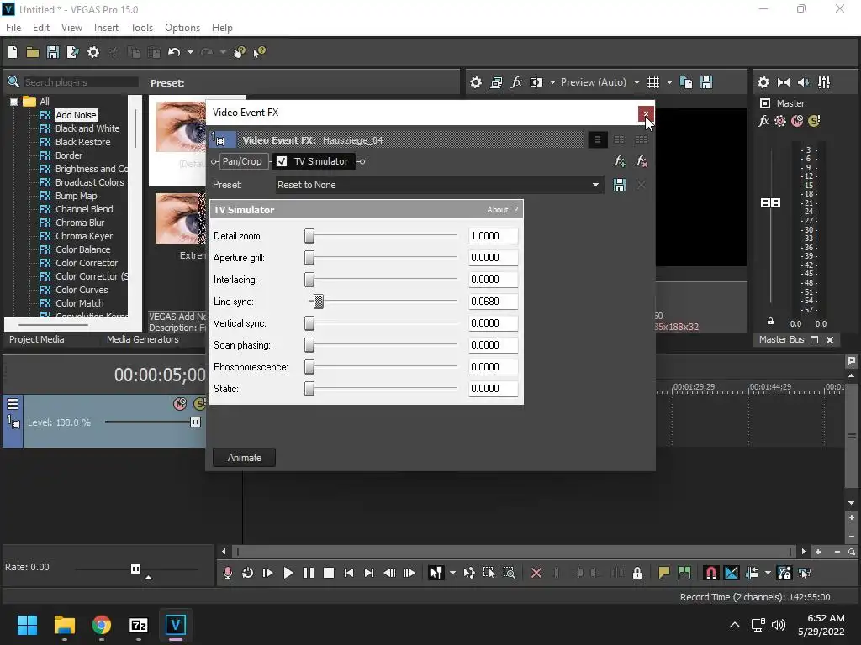This screenshot has height=645, width=861.
Task: Select Chroma Keyer plug-in
Action: pyautogui.click(x=84, y=236)
